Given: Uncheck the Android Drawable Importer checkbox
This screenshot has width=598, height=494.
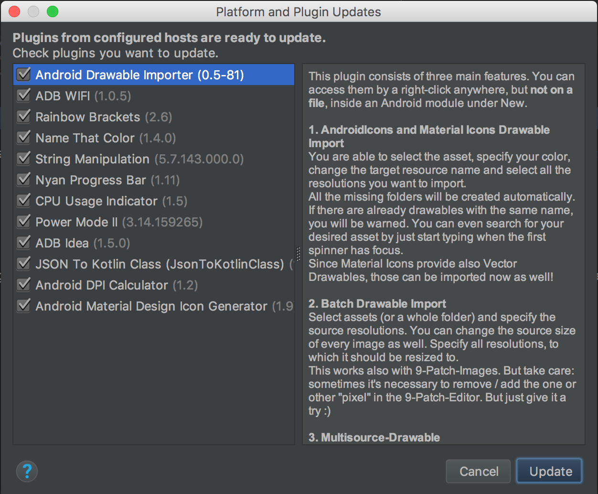Looking at the screenshot, I should 23,75.
